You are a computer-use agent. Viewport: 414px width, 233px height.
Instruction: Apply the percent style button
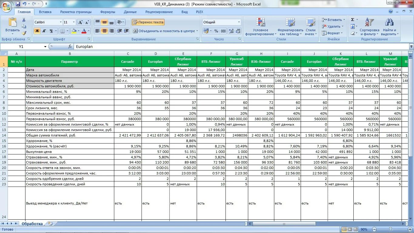(216, 31)
